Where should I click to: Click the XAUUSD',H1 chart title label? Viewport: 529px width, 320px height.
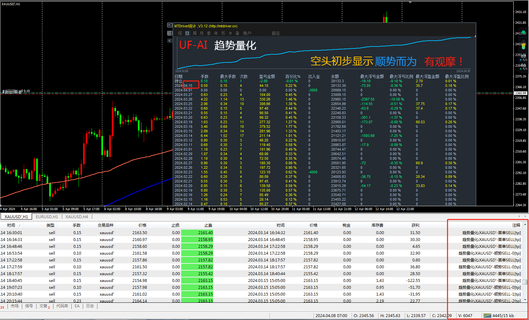(11, 4)
